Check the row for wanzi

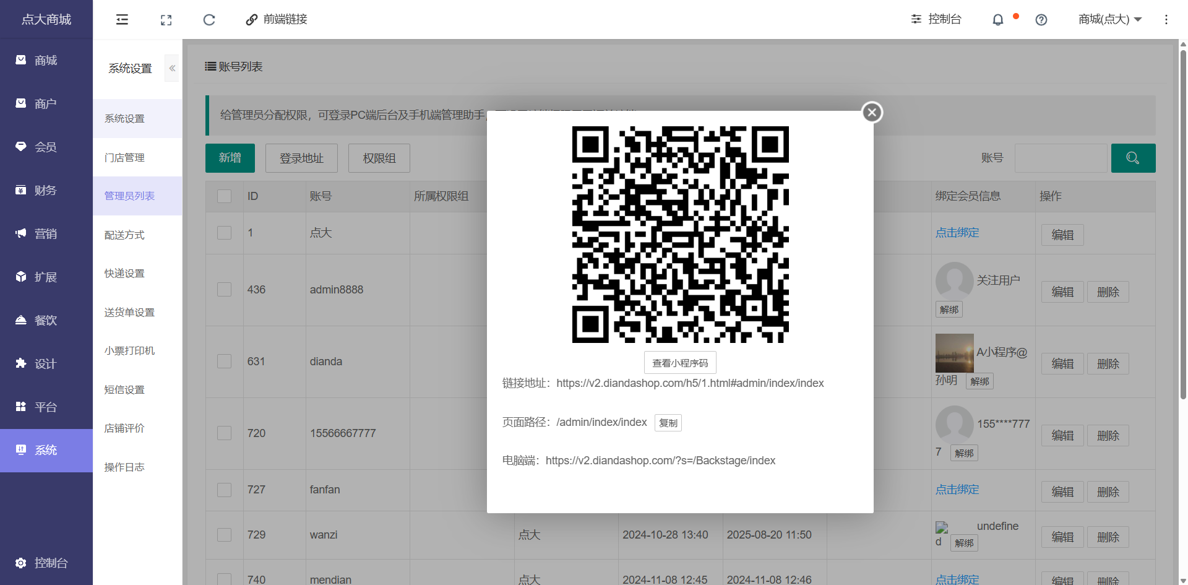coord(225,535)
